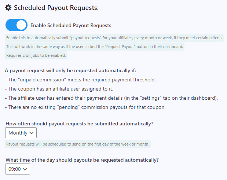The image size is (227, 180).
Task: Click the "Scheduled Payout Requests:" section heading
Action: 56,8
